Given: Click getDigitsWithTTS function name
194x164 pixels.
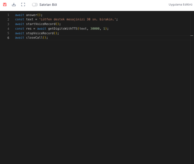Looking at the screenshot, I should pos(63,29).
